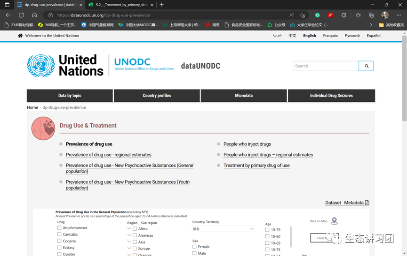Image resolution: width=407 pixels, height=256 pixels.
Task: Open the Data by topic menu
Action: click(x=70, y=96)
